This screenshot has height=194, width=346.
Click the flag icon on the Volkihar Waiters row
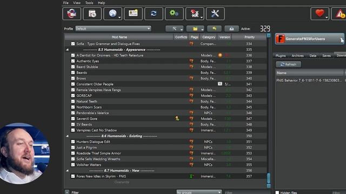[191, 165]
